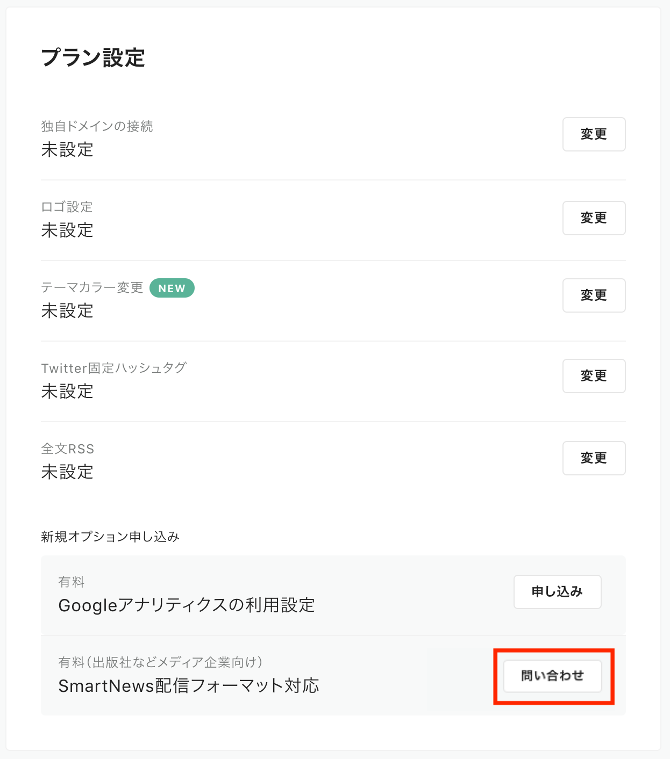This screenshot has width=670, height=759.
Task: Click 変更 button for ロゴ設定
Action: click(x=594, y=218)
